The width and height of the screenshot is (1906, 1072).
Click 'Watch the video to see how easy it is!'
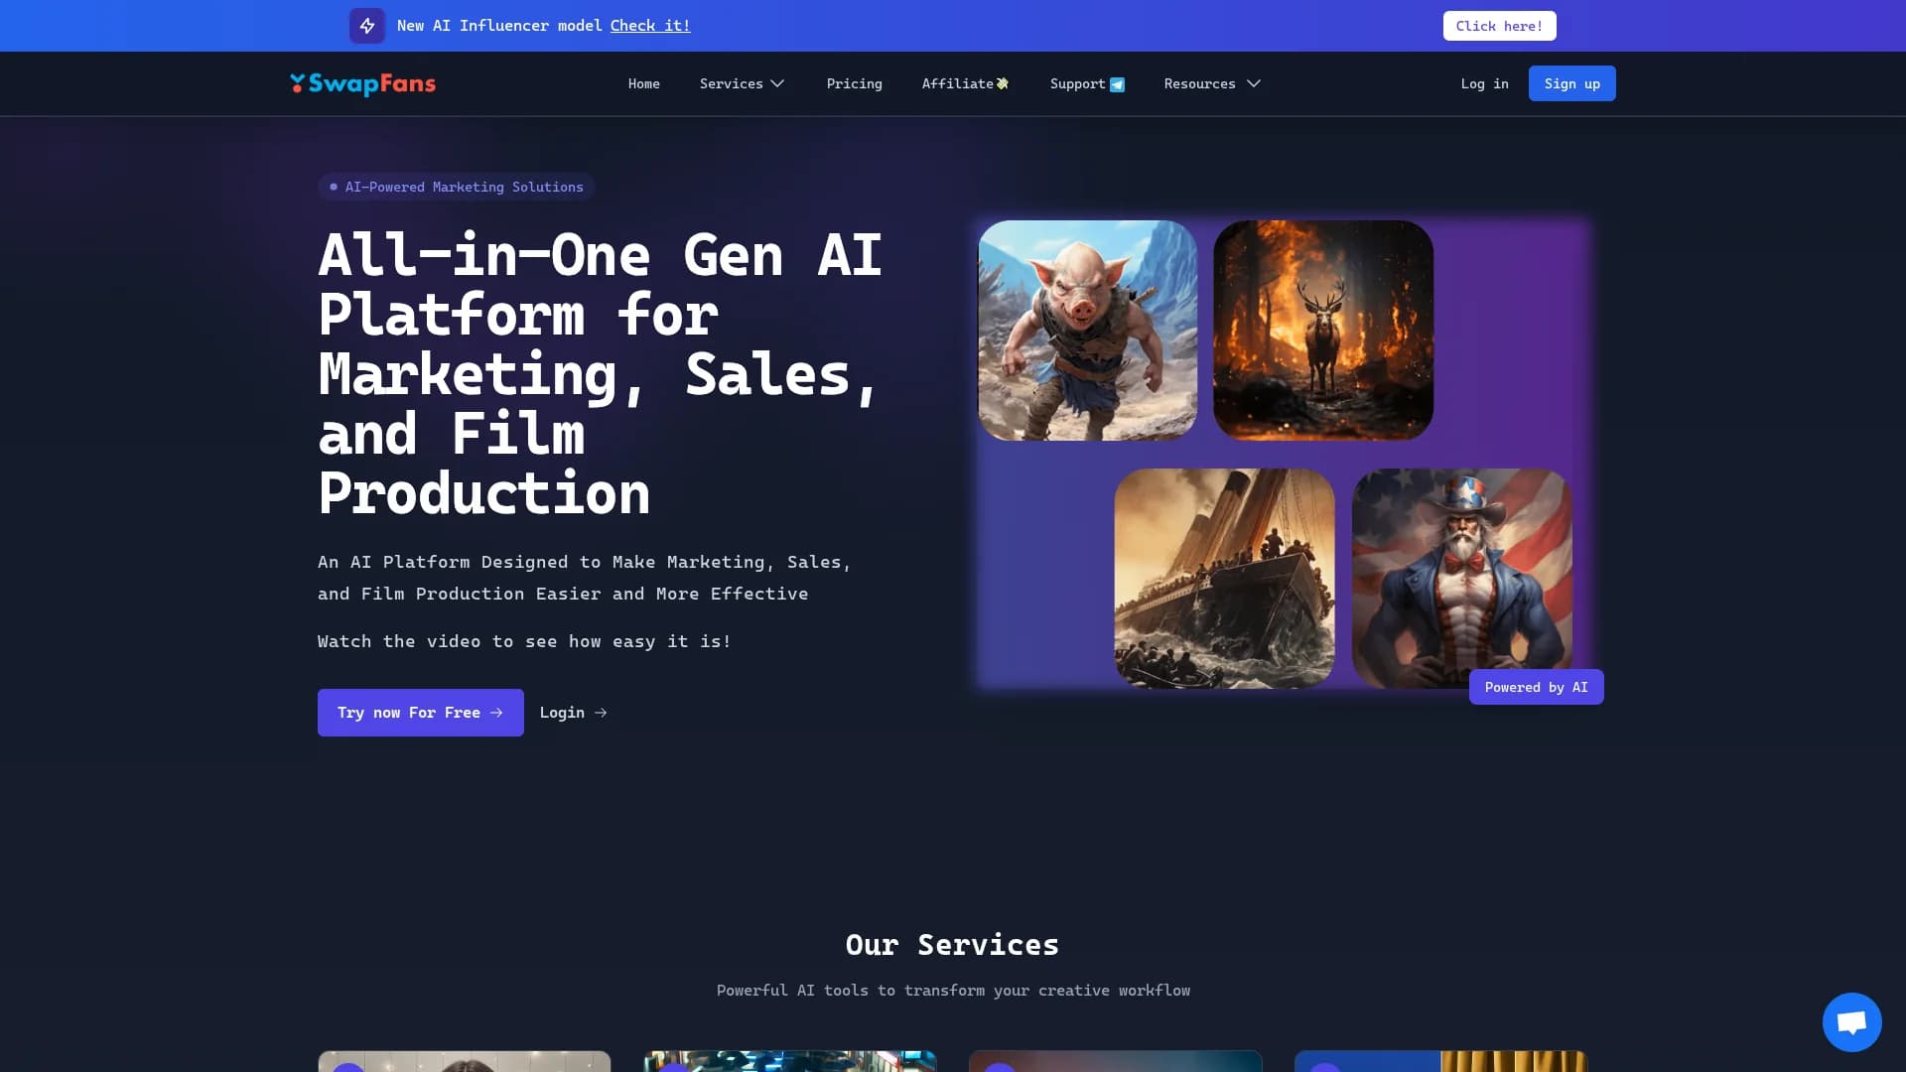point(524,641)
